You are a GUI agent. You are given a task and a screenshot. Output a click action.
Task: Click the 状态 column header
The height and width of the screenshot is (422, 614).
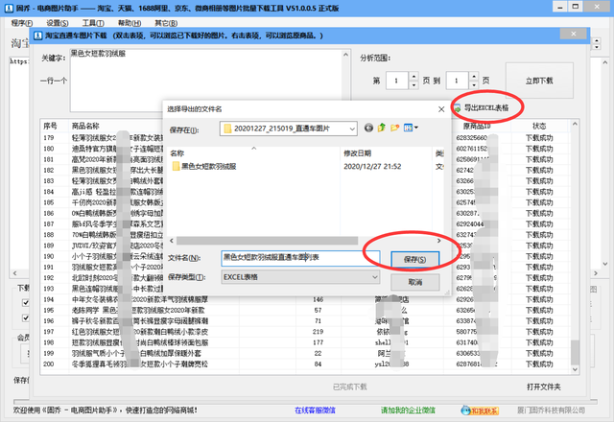(539, 126)
